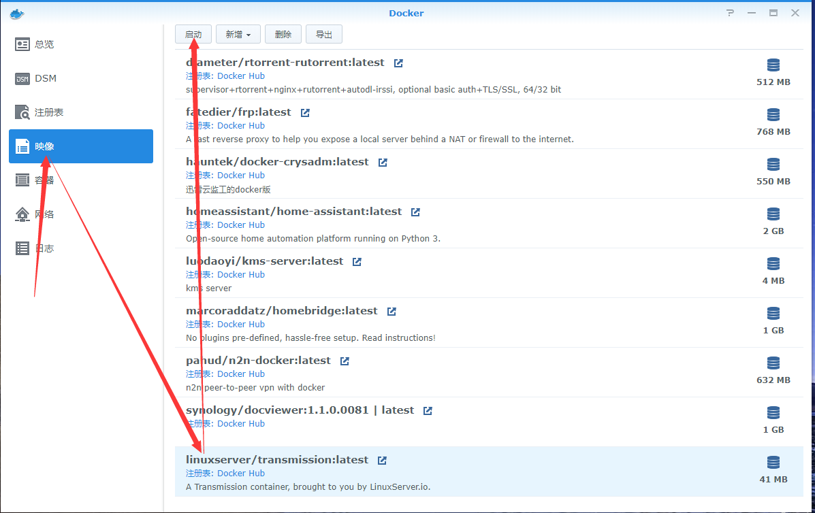Viewport: 815px width, 513px height.
Task: Click the 41 MB database size icon
Action: (773, 462)
